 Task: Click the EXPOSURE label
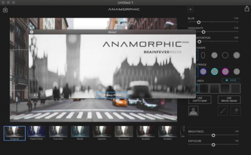[x=195, y=141]
